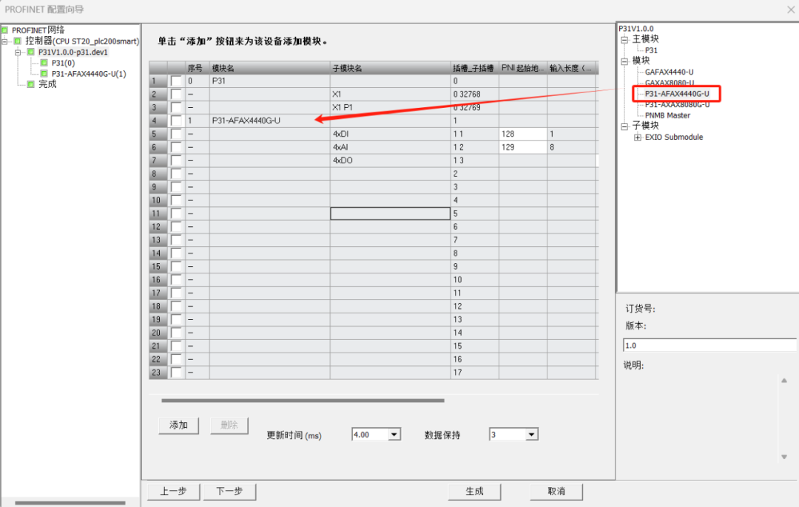Collapse the 主模块 catalog group
The width and height of the screenshot is (799, 507).
pos(624,39)
